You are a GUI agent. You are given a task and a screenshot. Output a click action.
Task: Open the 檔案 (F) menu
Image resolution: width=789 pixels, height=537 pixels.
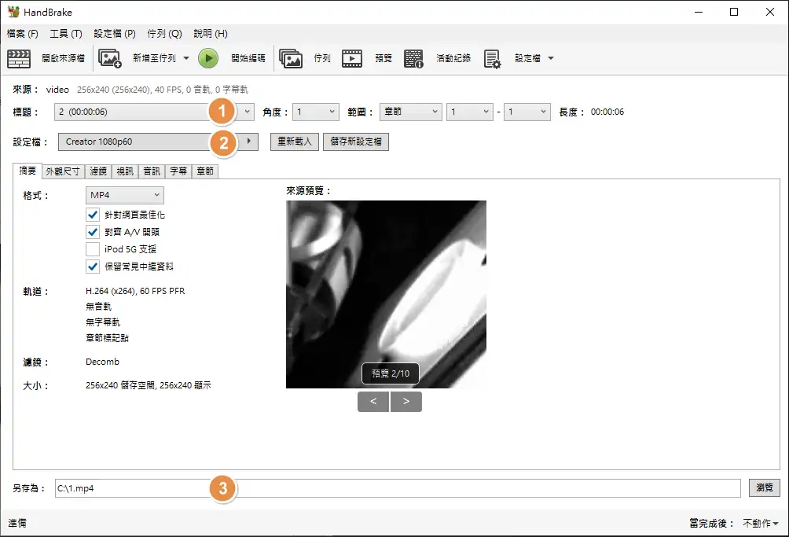coord(22,34)
